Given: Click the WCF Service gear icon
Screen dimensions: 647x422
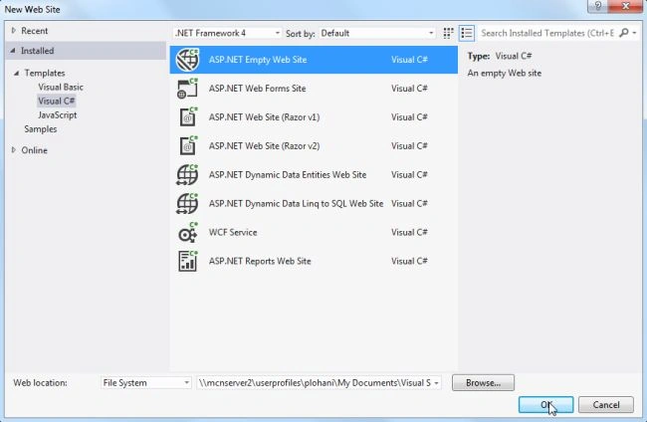Looking at the screenshot, I should [188, 232].
